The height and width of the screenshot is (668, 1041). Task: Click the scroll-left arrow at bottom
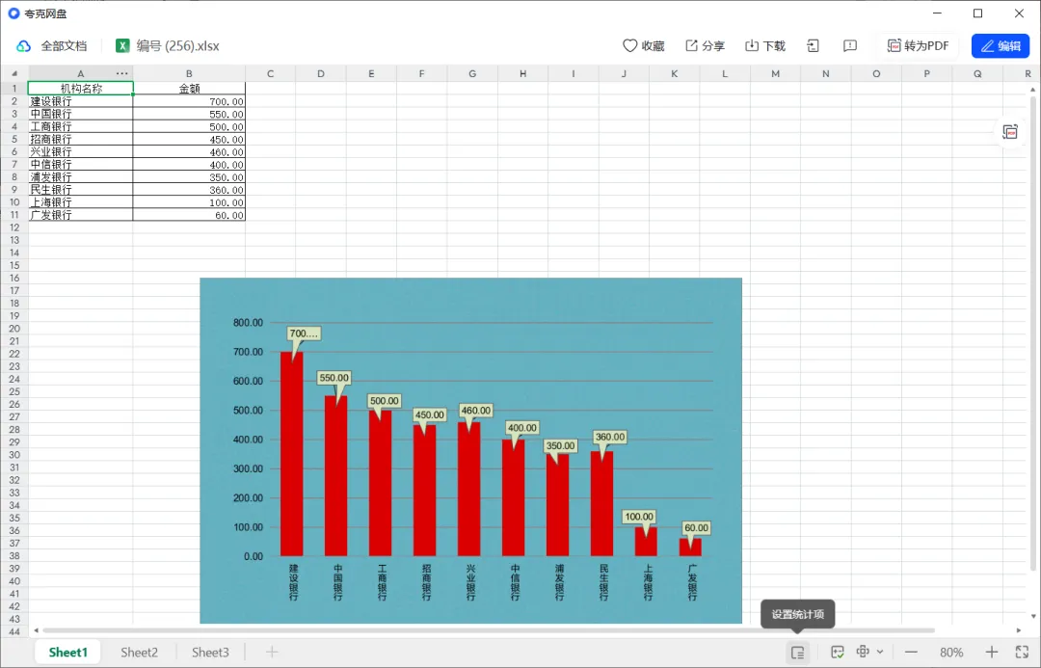coord(37,630)
